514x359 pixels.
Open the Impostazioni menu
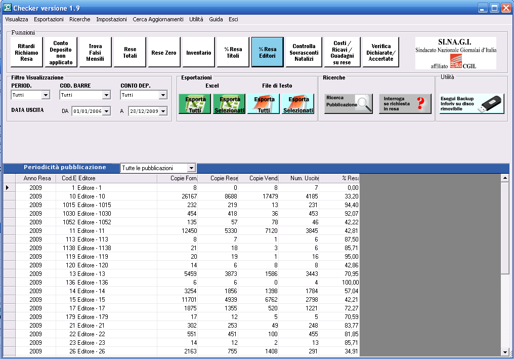(111, 19)
